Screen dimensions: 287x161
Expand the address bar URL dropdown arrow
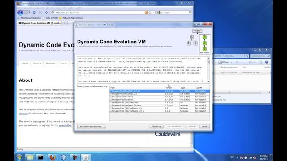153,13
